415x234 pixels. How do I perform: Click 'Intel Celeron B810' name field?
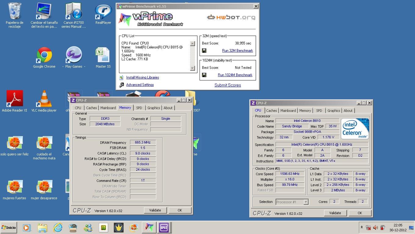point(307,121)
